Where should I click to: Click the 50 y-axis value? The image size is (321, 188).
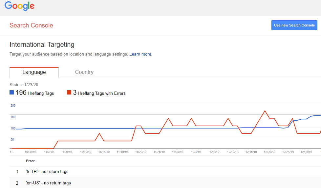click(12, 140)
